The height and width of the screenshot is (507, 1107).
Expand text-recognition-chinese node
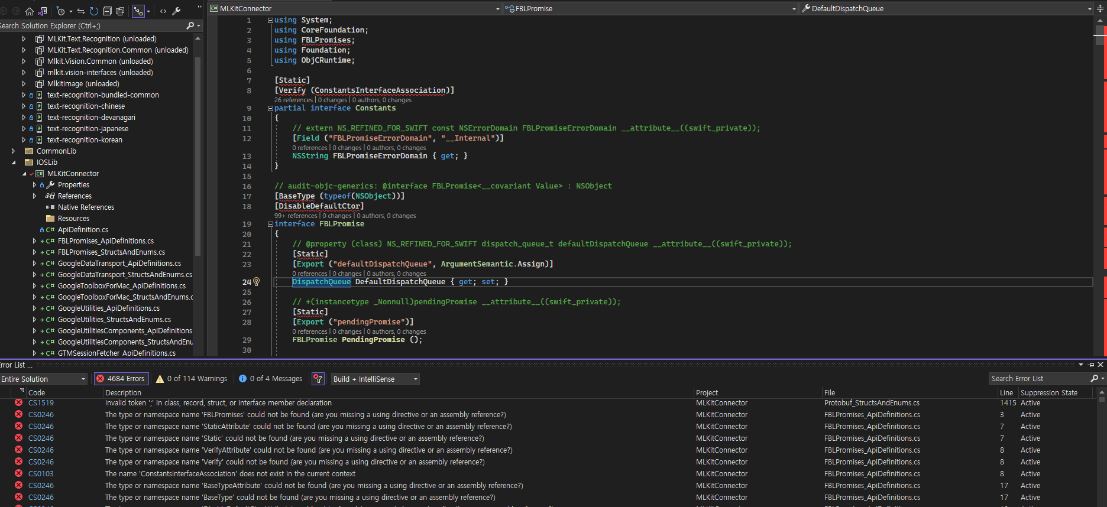click(24, 106)
